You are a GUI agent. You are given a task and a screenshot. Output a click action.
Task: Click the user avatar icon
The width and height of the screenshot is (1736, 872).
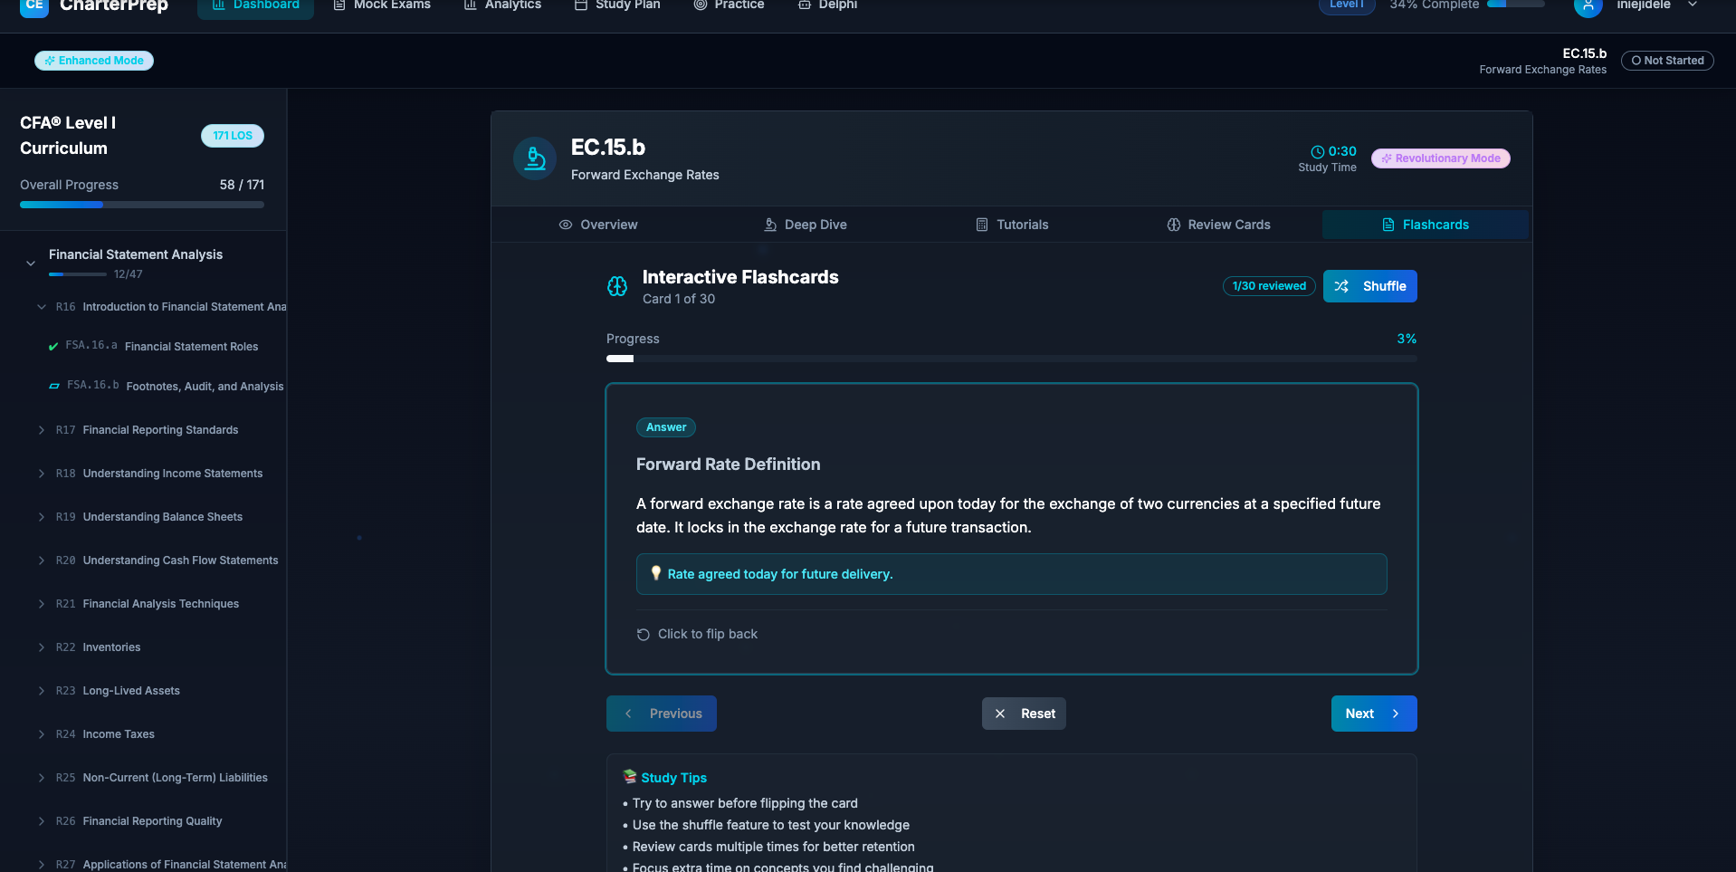[x=1588, y=6]
